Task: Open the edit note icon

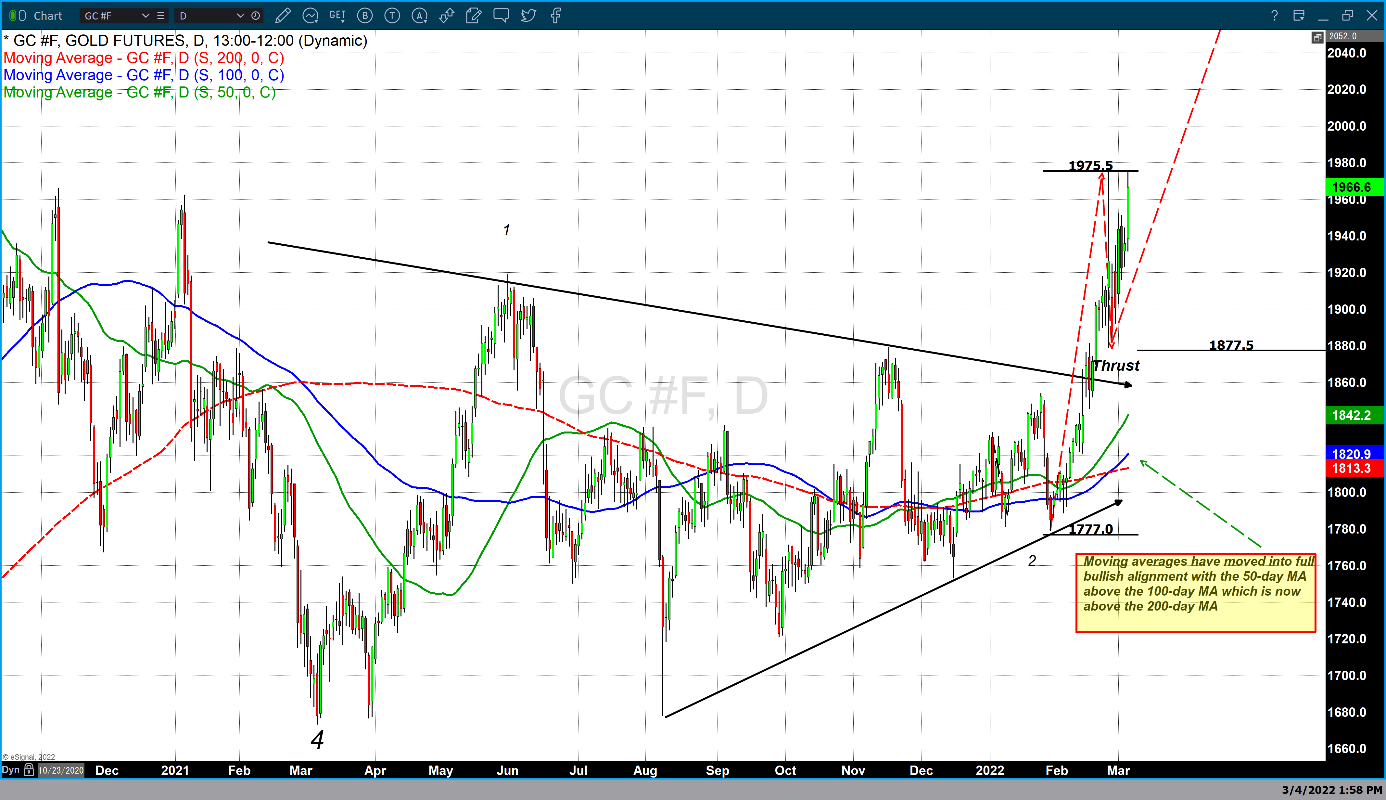Action: pos(473,16)
